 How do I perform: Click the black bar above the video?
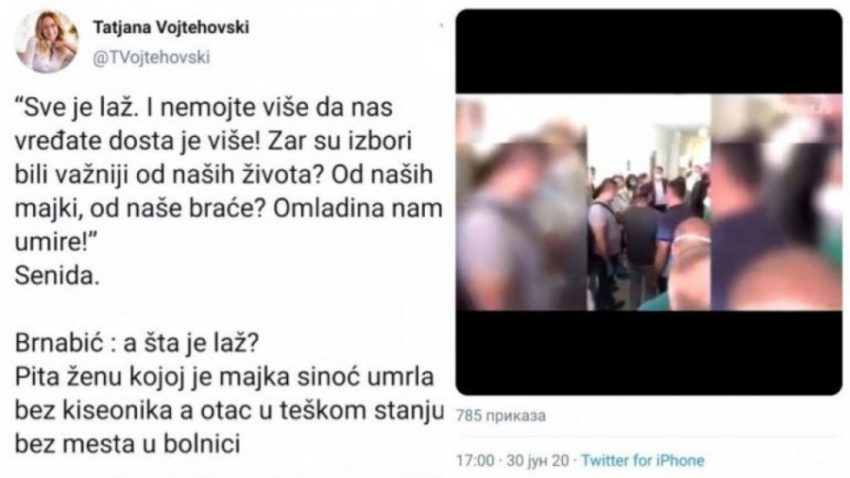click(x=649, y=52)
